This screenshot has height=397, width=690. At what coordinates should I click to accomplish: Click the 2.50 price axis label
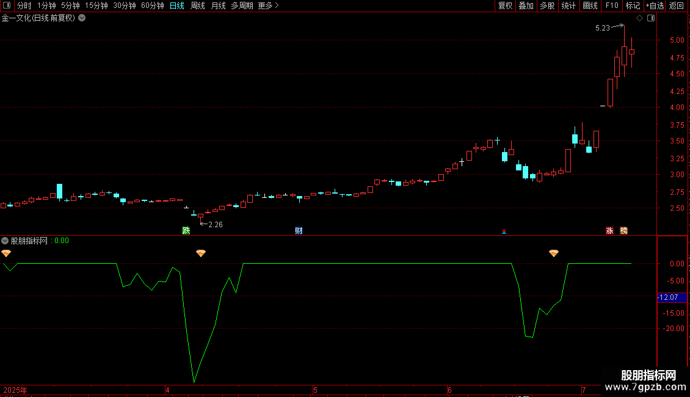click(x=677, y=208)
